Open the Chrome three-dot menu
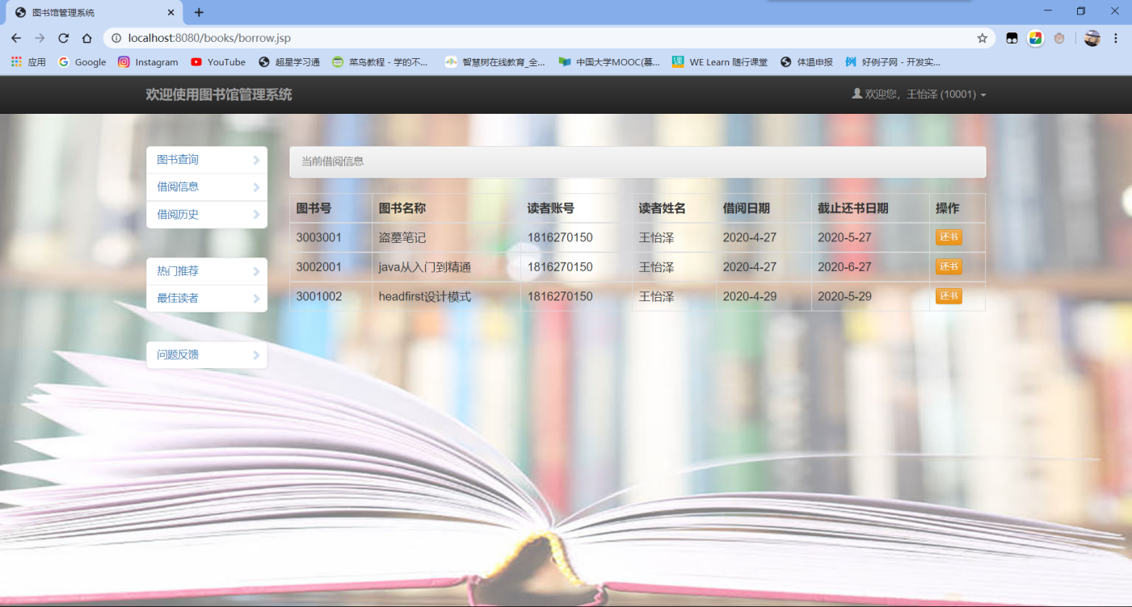Screen dimensions: 1132x607 pos(1116,38)
